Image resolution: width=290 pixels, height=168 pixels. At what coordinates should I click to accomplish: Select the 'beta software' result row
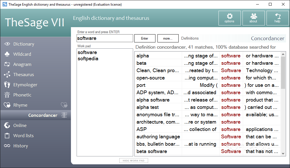tap(207, 151)
